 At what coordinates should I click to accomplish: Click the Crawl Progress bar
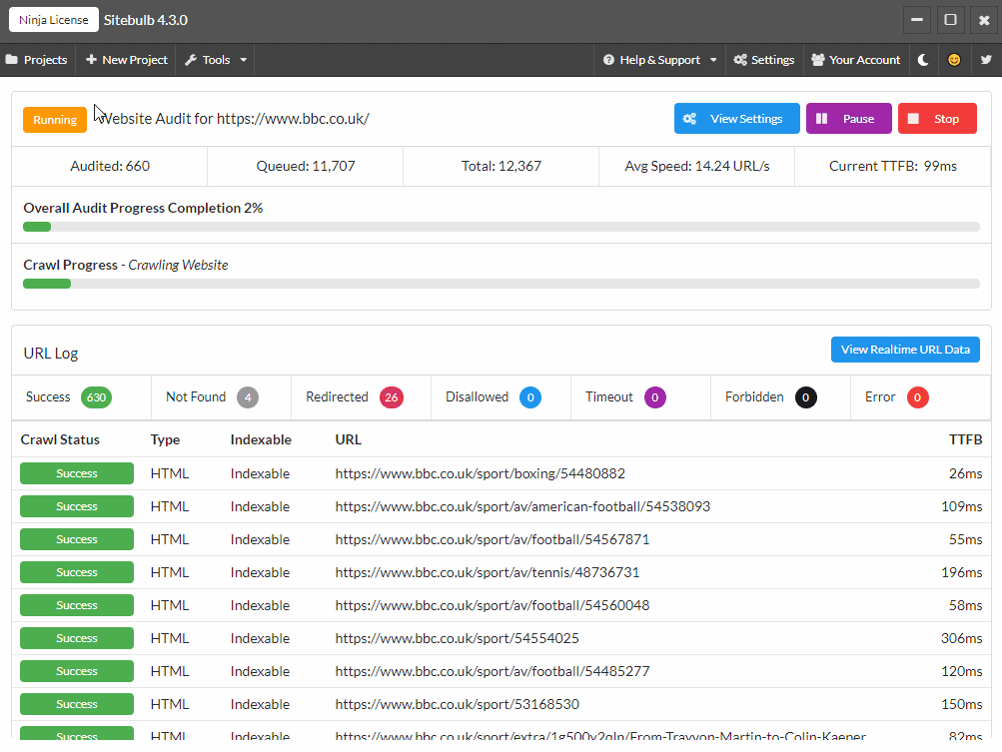[x=501, y=284]
